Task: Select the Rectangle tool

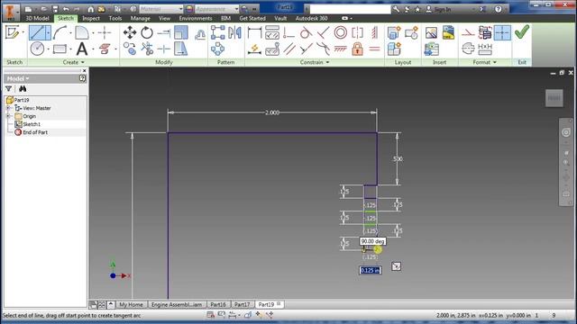Action: pos(60,49)
